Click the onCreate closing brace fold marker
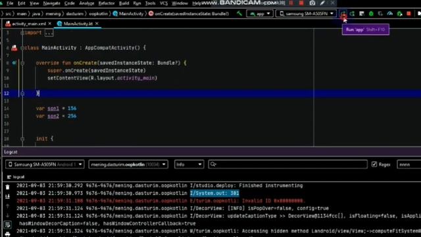 coord(22,93)
